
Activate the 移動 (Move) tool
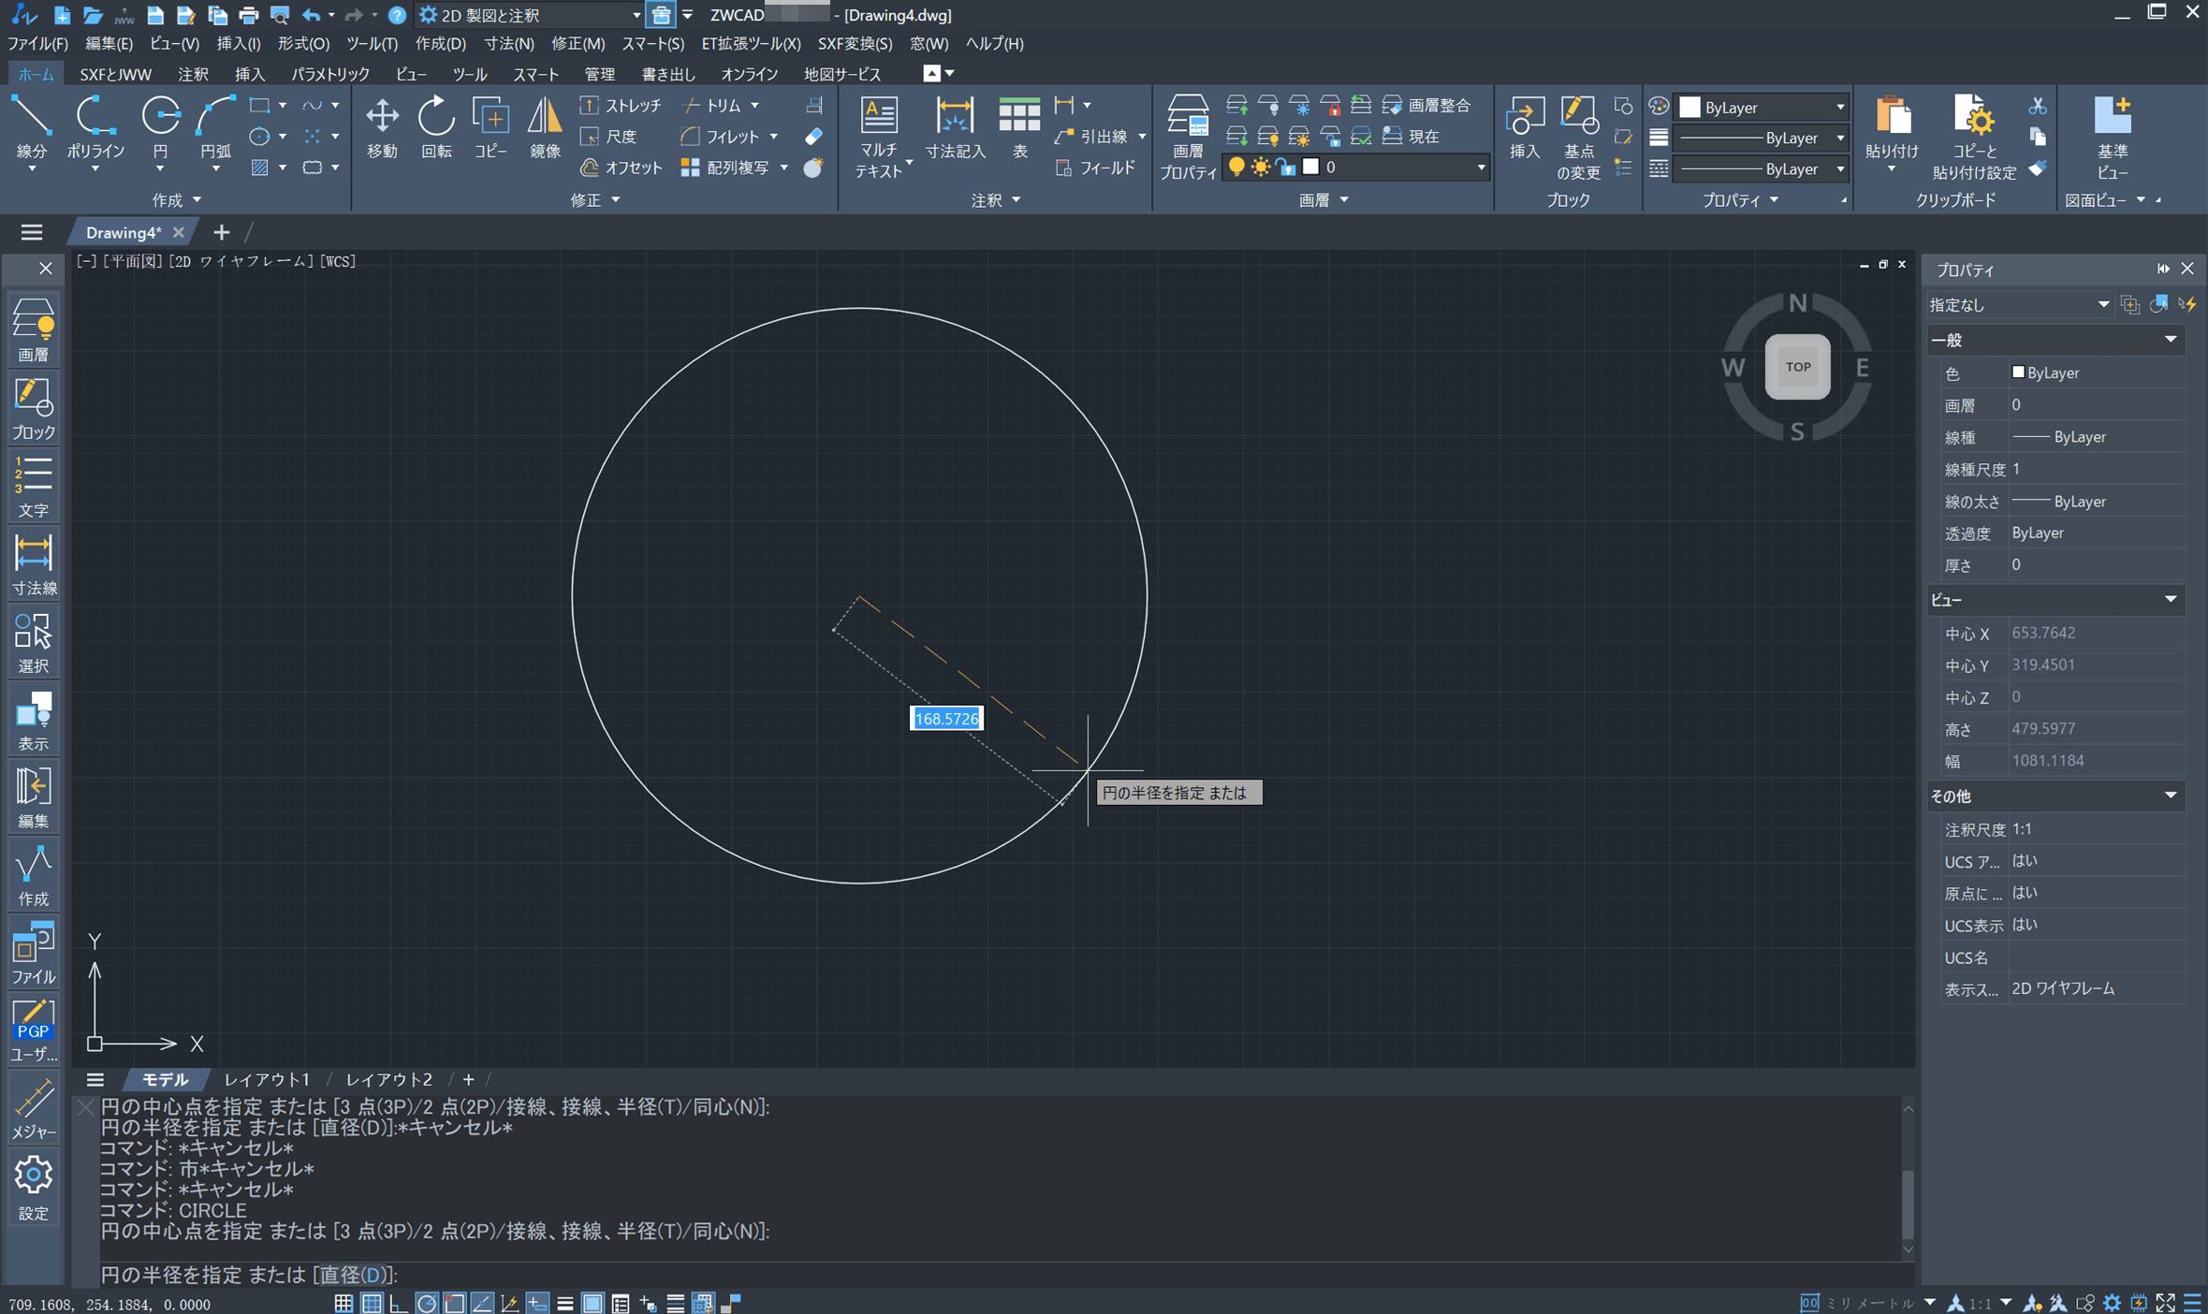382,127
